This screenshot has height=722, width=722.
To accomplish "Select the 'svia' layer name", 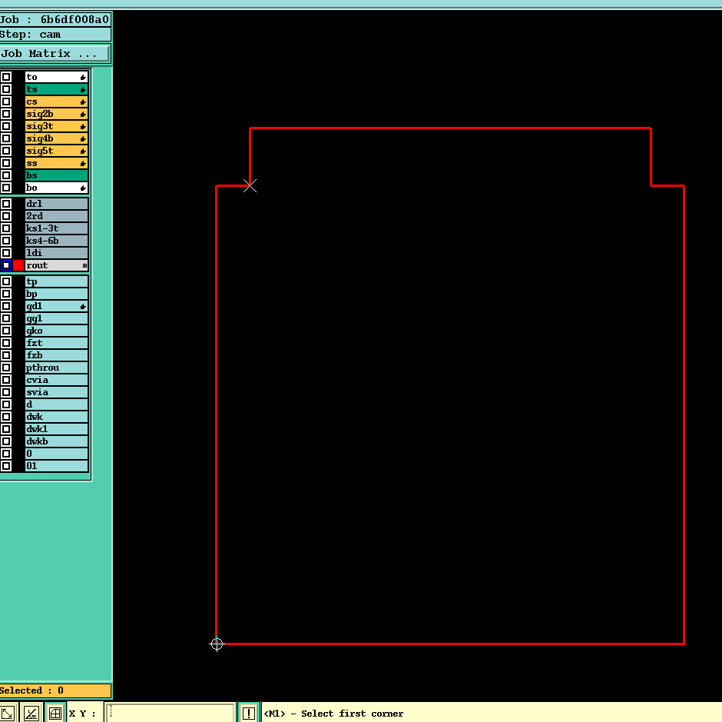I will (57, 392).
